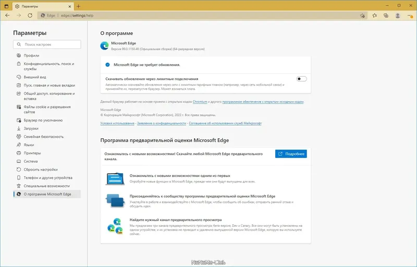Click the laptop illustration for new features
This screenshot has width=417, height=267.
click(115, 179)
